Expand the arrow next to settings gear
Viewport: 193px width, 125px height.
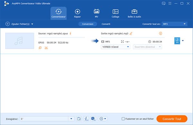pyautogui.click(x=105, y=119)
